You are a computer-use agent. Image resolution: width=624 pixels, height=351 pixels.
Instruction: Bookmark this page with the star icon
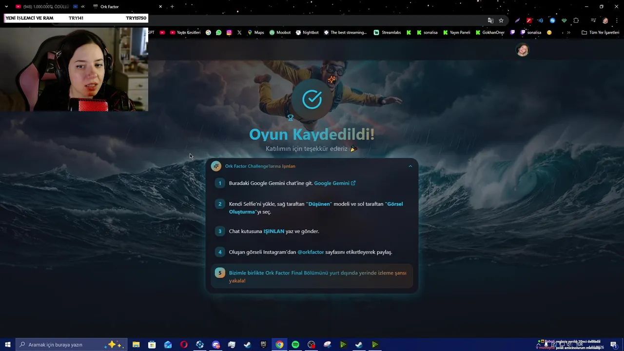[501, 20]
